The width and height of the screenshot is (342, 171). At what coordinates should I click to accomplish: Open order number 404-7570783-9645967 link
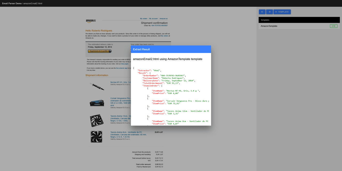click(x=160, y=26)
